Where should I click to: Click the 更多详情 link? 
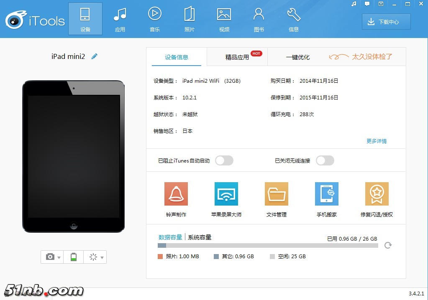pos(377,141)
